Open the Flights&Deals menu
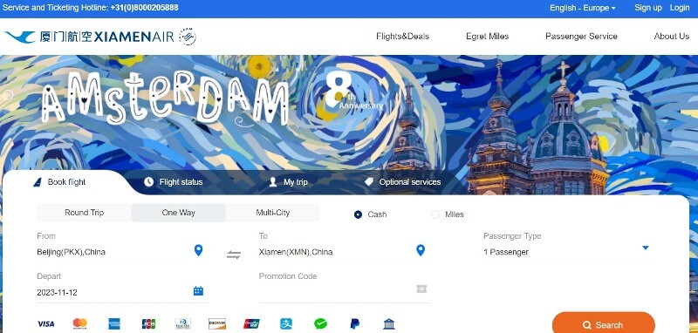The height and width of the screenshot is (333, 698). tap(402, 37)
